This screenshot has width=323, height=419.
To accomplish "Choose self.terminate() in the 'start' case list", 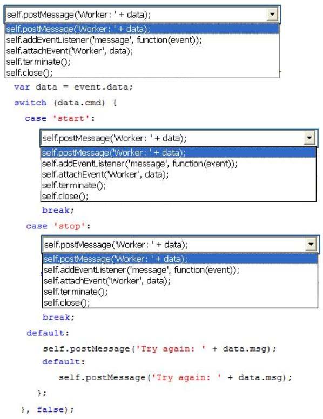I will pyautogui.click(x=179, y=185).
